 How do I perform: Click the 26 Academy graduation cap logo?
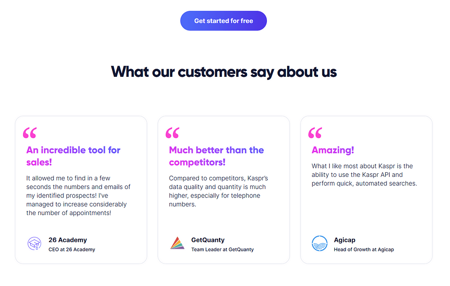click(x=34, y=243)
